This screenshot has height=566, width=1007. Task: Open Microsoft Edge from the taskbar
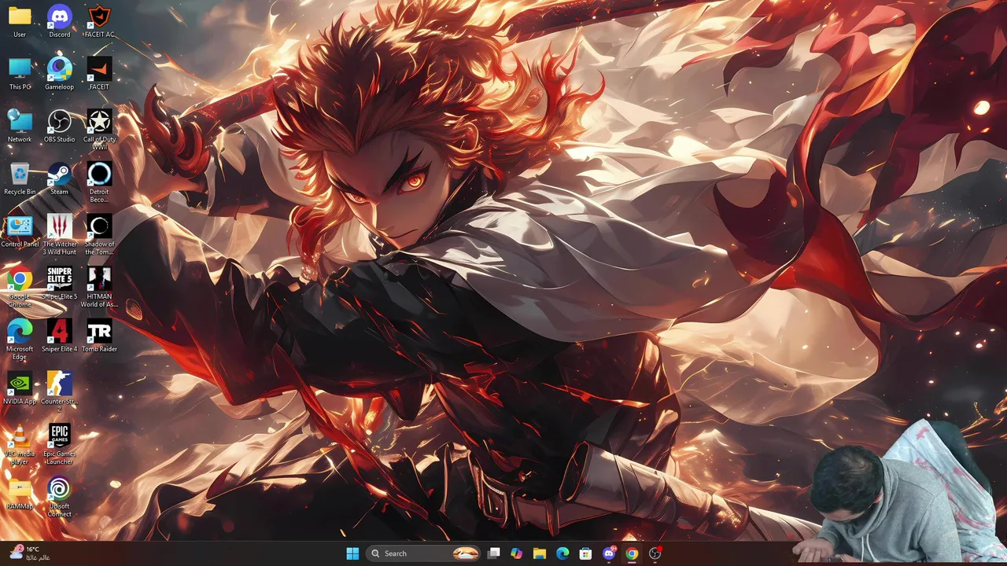[x=563, y=553]
